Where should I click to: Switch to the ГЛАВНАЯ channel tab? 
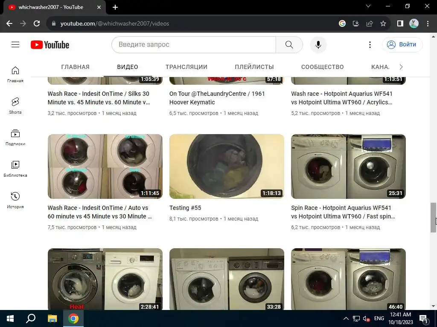point(75,67)
